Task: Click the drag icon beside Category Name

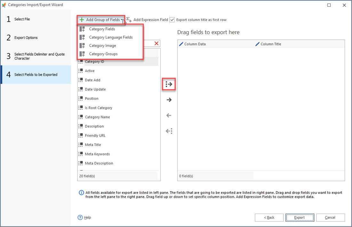Action: 81,117
